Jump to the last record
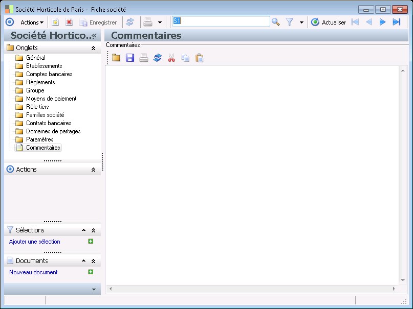413x309 pixels. [396, 22]
